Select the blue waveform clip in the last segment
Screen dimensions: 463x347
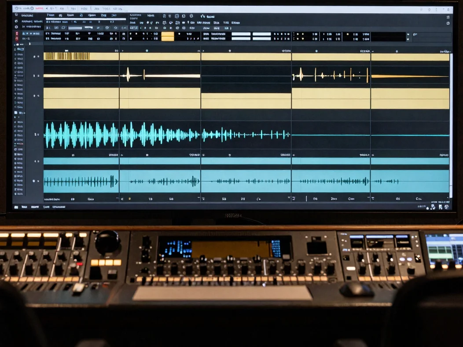pos(410,181)
